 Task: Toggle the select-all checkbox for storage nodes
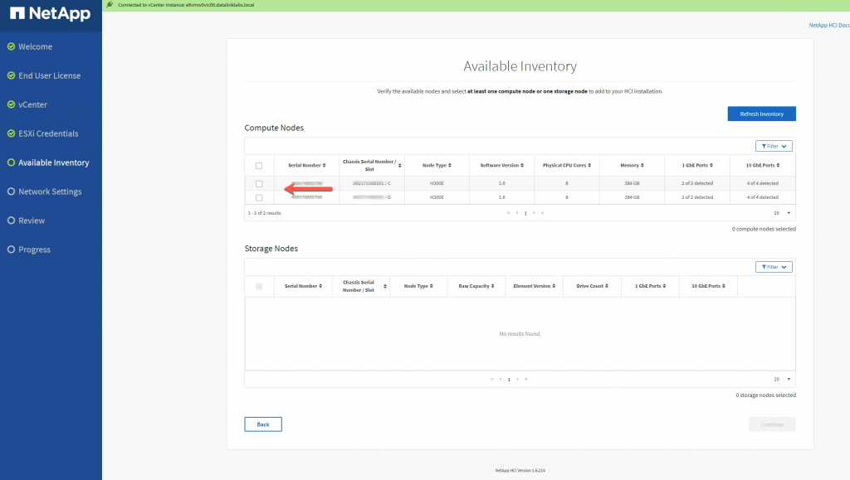pos(259,286)
